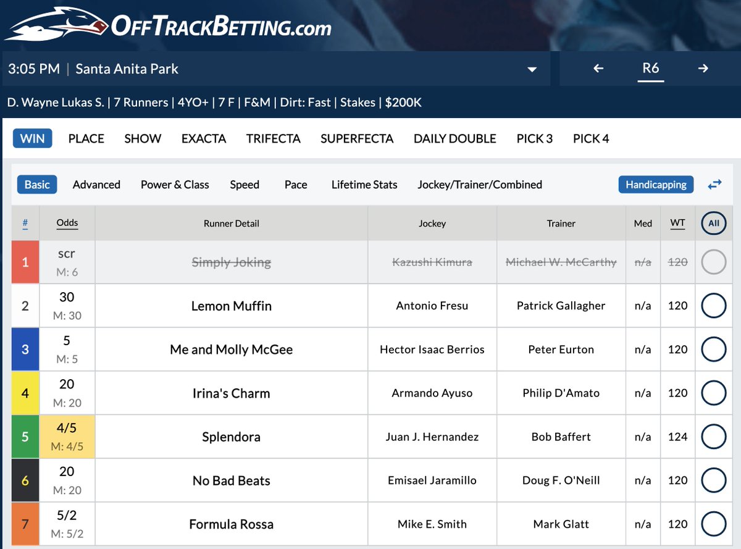Image resolution: width=741 pixels, height=549 pixels.
Task: Select Splendora's betting circle
Action: [714, 437]
